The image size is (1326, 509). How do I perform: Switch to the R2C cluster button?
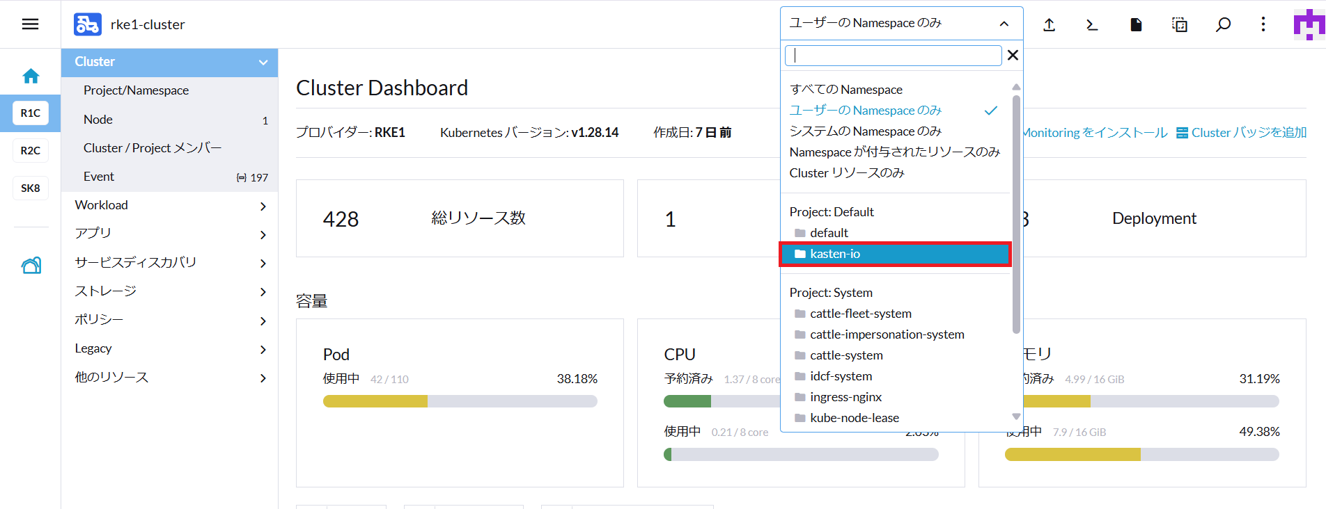31,150
